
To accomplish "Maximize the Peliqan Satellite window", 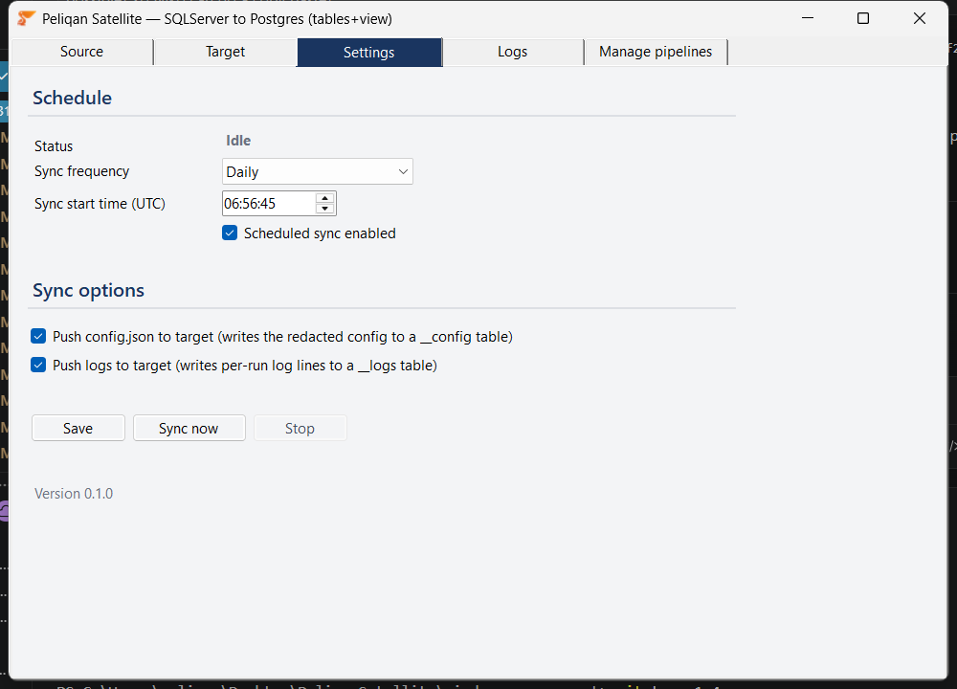I will coord(863,18).
